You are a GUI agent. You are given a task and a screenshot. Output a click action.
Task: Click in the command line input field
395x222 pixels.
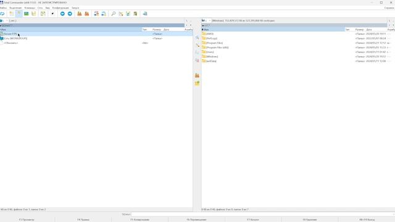tap(261, 214)
